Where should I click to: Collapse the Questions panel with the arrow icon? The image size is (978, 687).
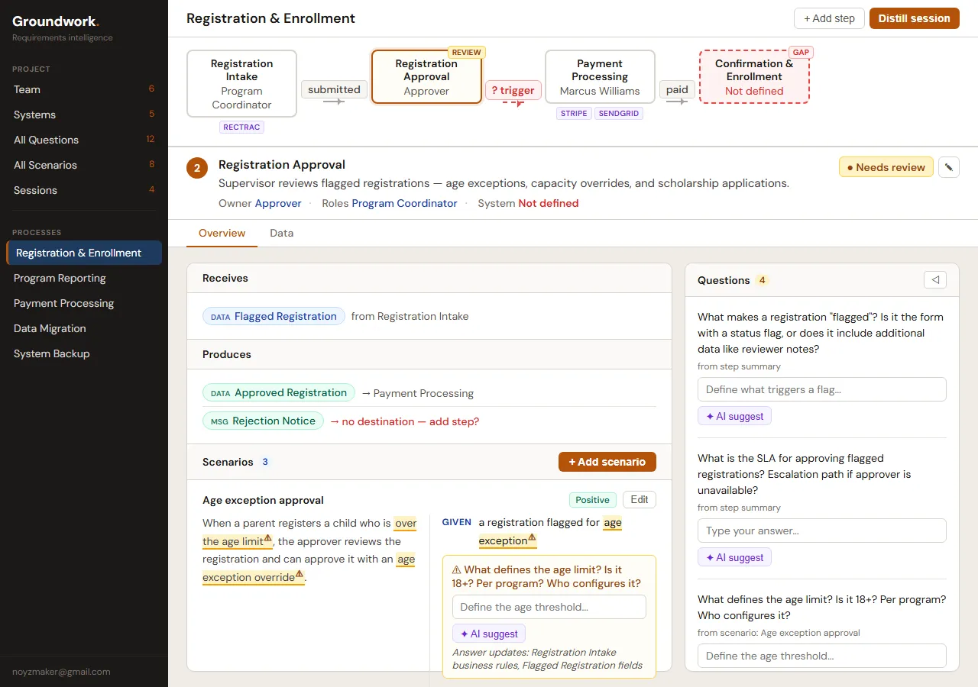(934, 280)
